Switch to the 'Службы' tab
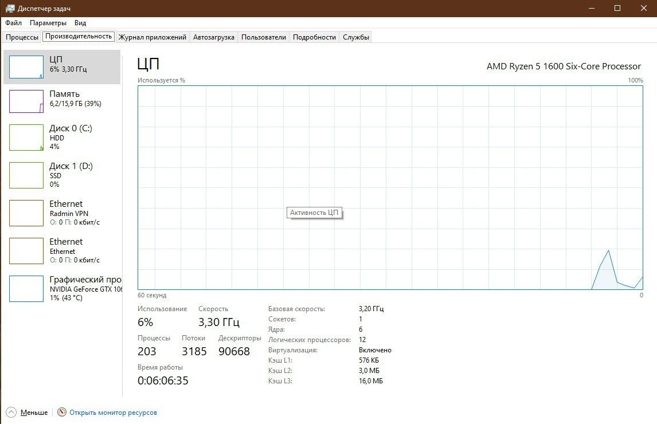This screenshot has height=424, width=657. pos(356,37)
